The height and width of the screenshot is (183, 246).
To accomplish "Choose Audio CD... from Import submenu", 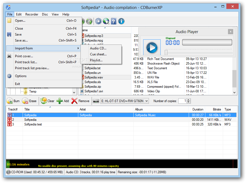I will click(x=101, y=48).
